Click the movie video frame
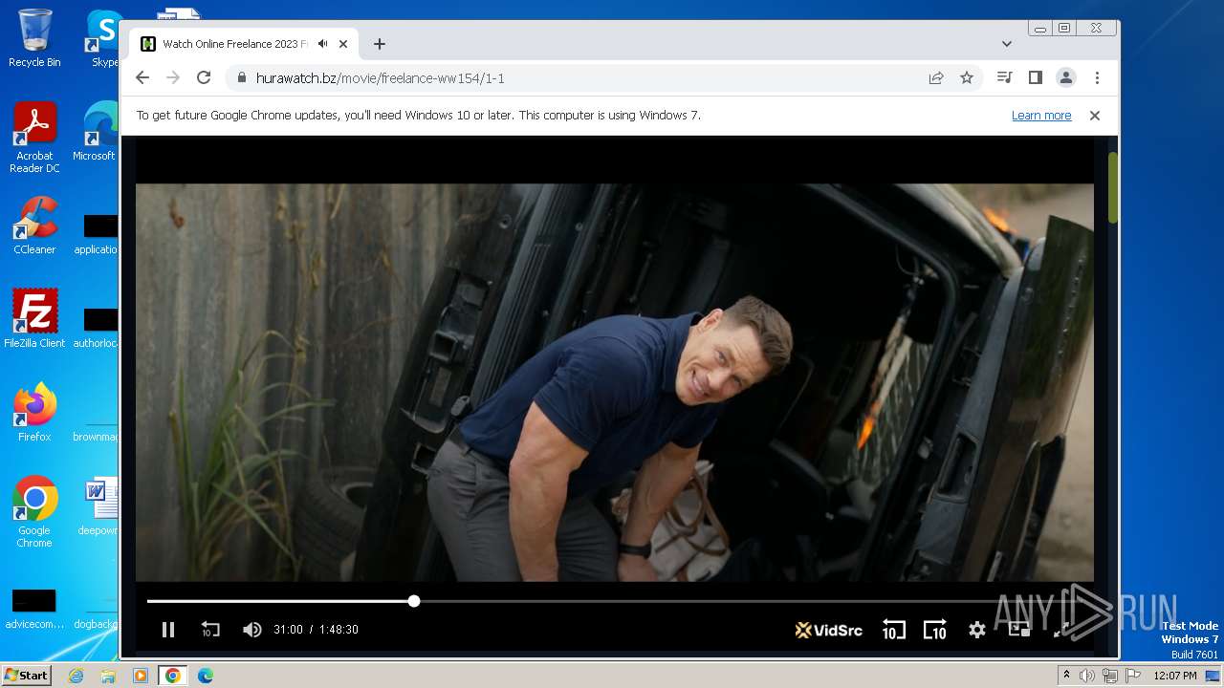Screen dimensions: 1224x688 (x=614, y=382)
